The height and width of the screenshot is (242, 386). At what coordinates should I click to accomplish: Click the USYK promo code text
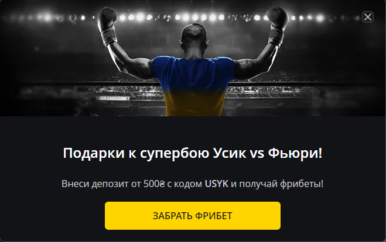(x=217, y=184)
